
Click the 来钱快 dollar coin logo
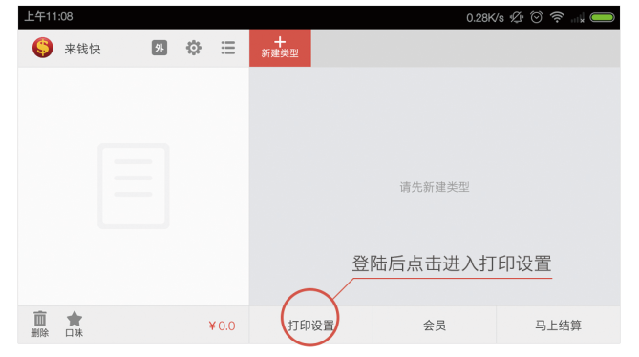click(43, 48)
